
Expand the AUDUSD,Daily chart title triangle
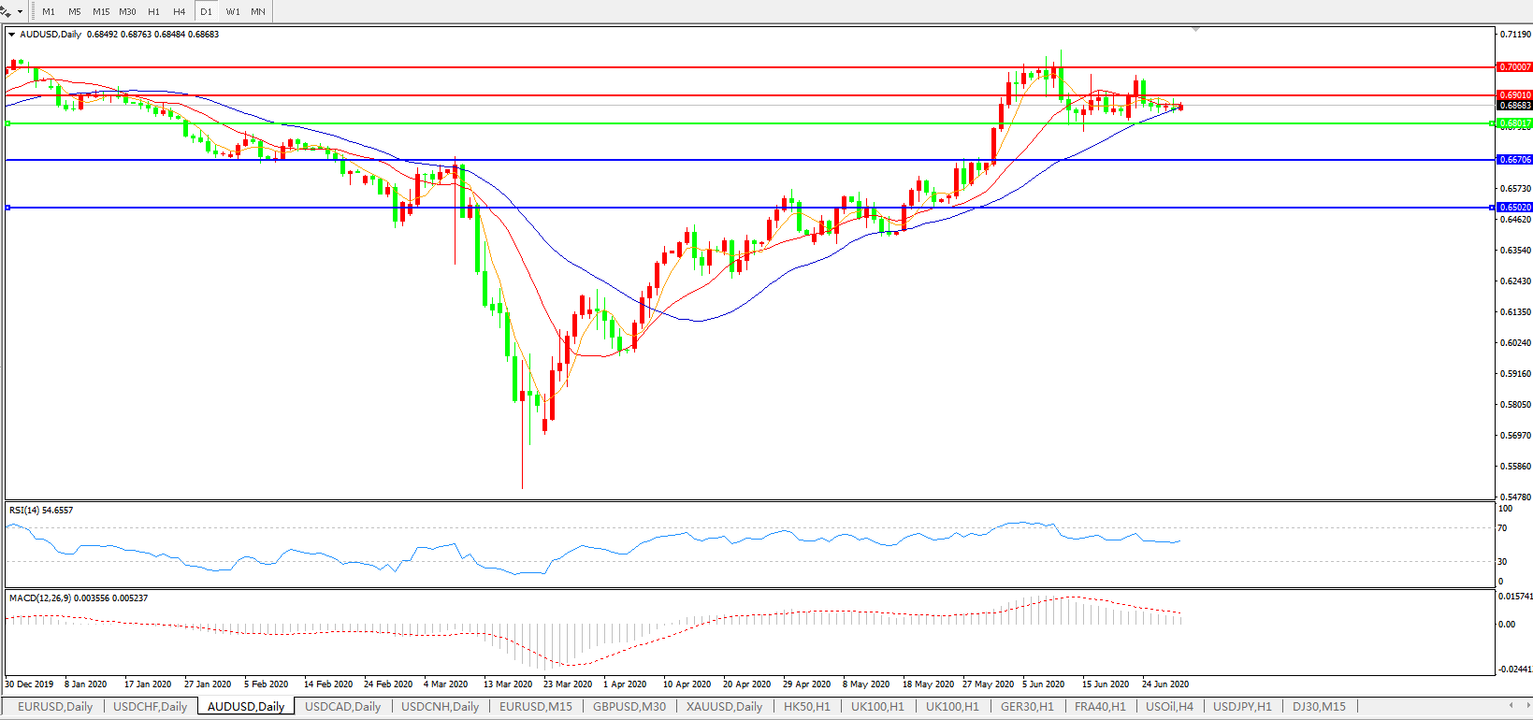(x=12, y=35)
